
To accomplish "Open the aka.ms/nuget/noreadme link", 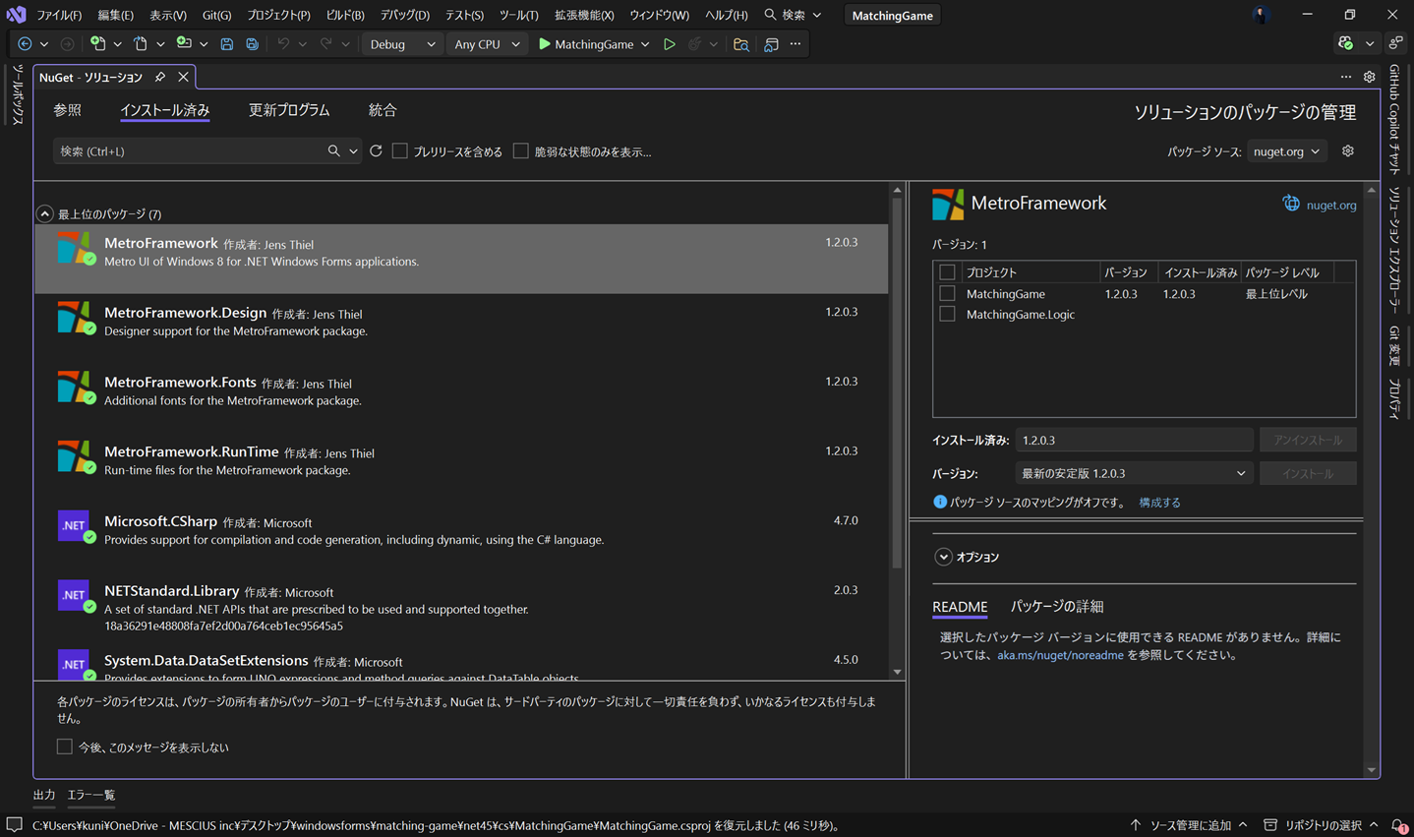I will pos(1060,654).
